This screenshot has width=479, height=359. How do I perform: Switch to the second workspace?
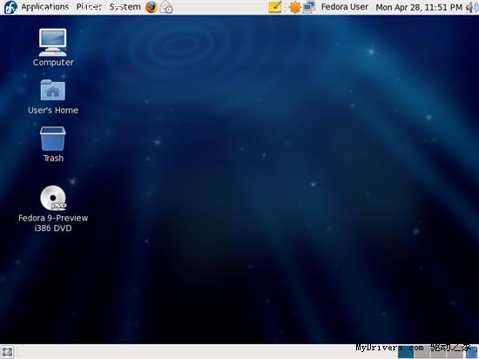coord(422,352)
